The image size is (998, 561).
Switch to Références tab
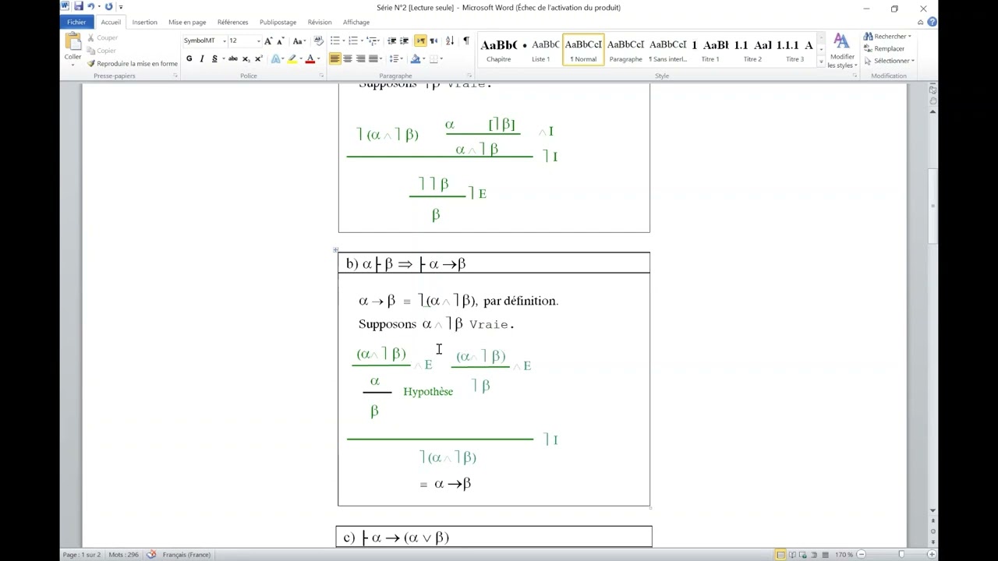pyautogui.click(x=232, y=22)
